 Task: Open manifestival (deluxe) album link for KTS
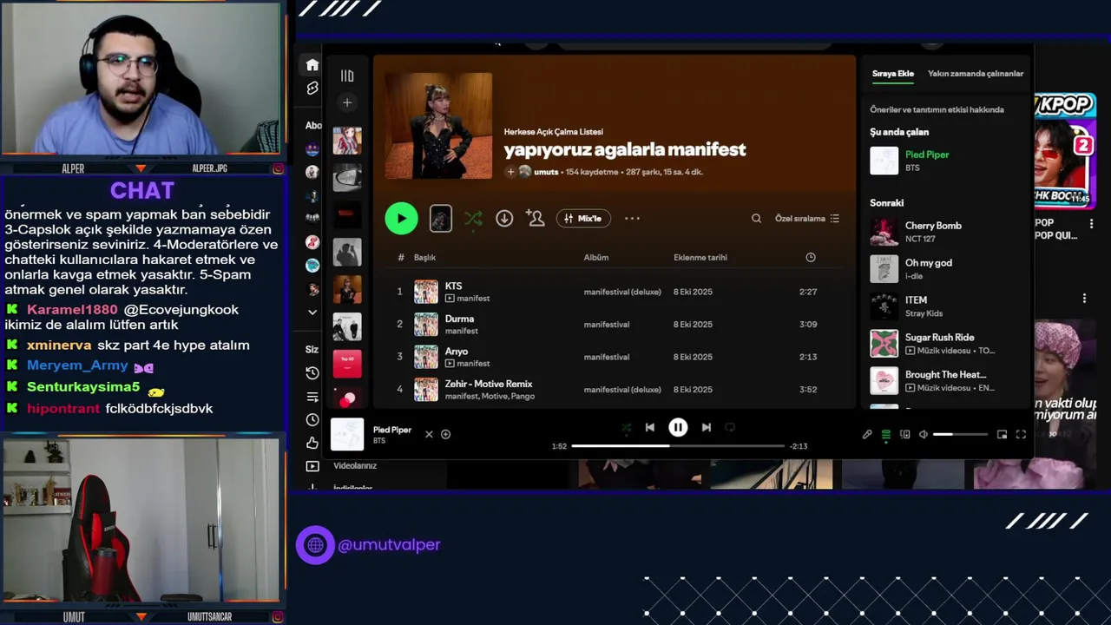point(622,292)
